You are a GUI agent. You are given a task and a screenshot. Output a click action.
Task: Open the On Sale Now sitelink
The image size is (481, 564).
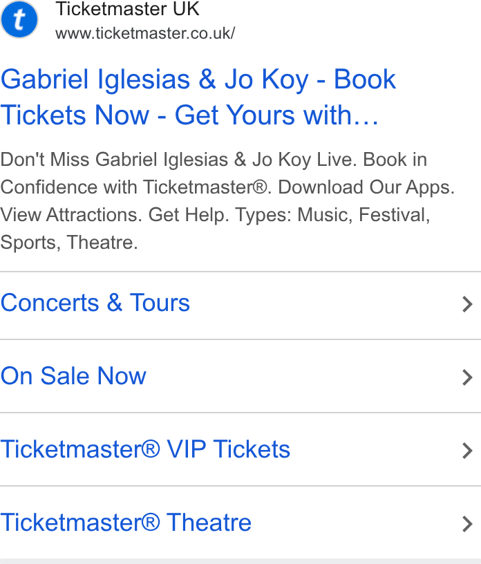73,376
